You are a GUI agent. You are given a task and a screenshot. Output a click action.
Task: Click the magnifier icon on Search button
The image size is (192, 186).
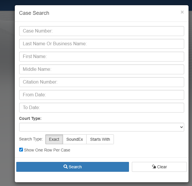[66, 167]
